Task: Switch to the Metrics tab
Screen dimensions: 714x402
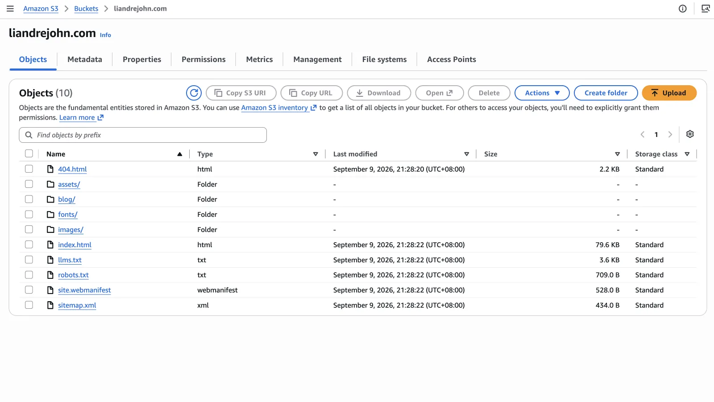Action: coord(259,59)
